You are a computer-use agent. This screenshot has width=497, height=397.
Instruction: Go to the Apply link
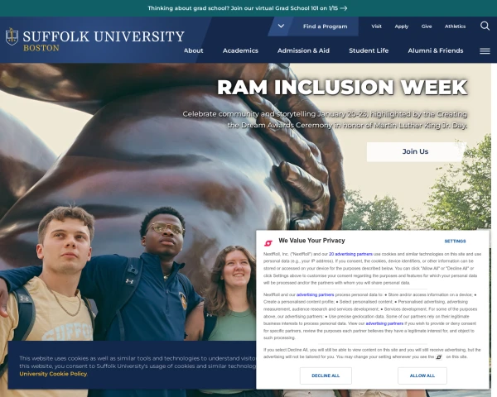tap(401, 26)
